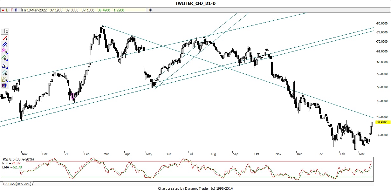Click the 40.0000 price axis label
Image resolution: width=391 pixels, height=191 pixels.
[x=382, y=117]
